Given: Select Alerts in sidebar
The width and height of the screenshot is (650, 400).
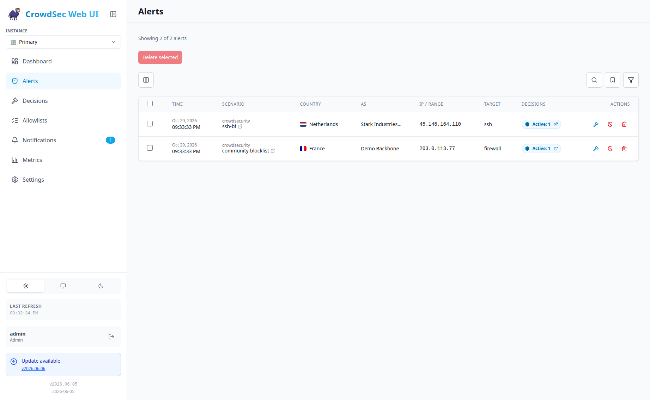Looking at the screenshot, I should (63, 81).
